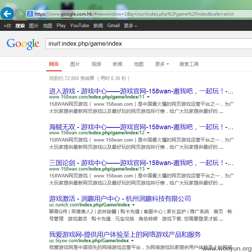The image size is (252, 252).
Task: Select 搜索 in the black top bar
Action: pos(20,26)
